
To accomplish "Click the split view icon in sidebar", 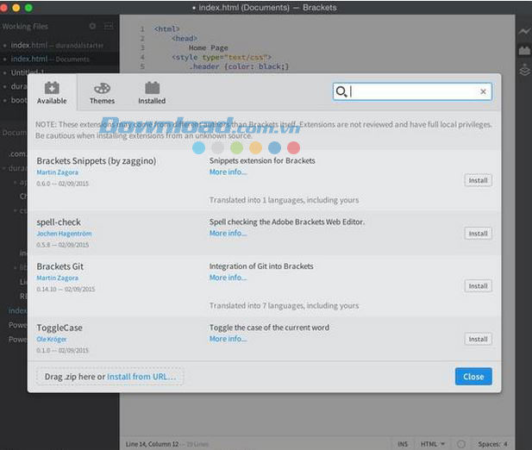I will [108, 27].
